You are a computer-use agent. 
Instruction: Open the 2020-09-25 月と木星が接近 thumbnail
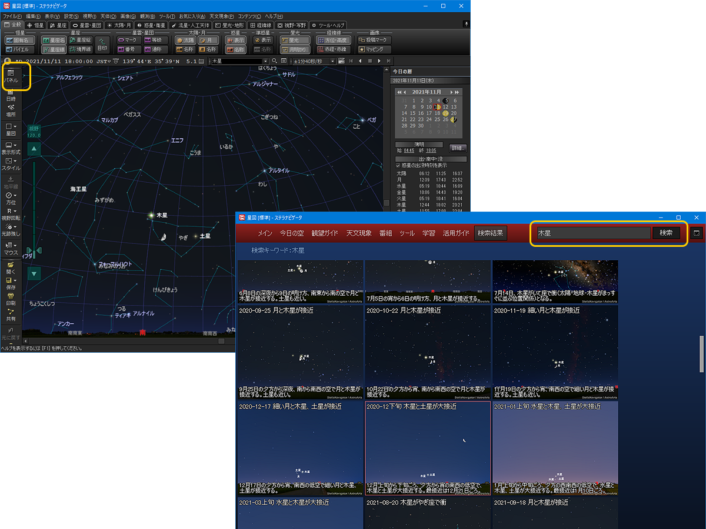tap(301, 353)
